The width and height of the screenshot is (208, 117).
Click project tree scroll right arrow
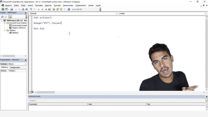pyautogui.click(x=26, y=56)
